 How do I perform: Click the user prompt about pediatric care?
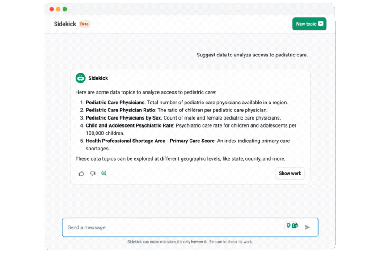[x=252, y=55]
